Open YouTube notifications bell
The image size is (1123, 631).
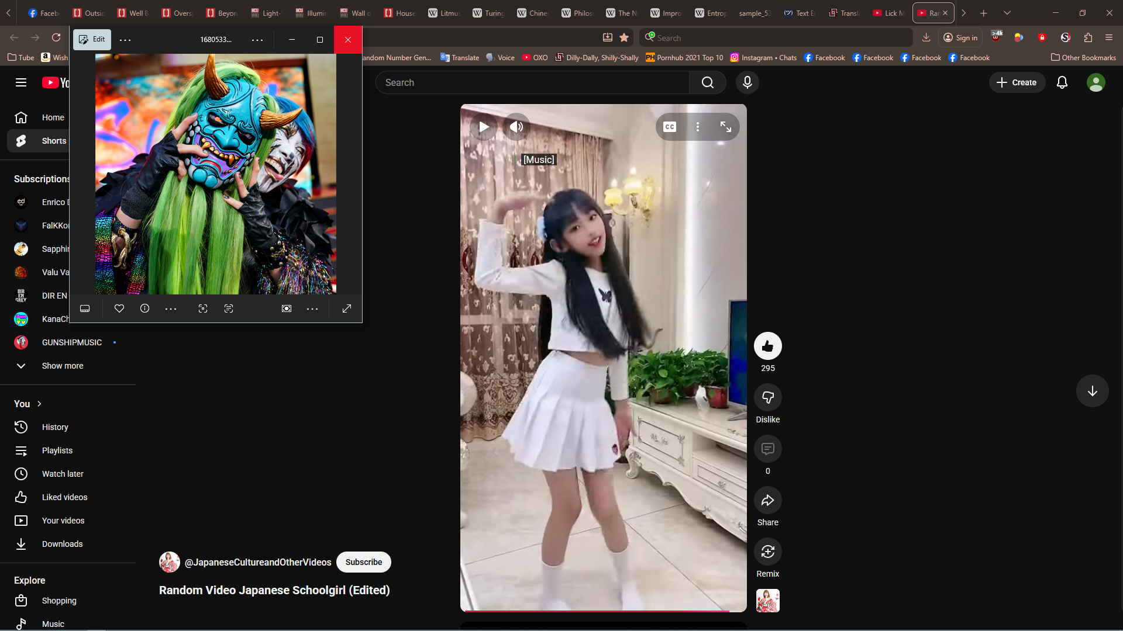pos(1062,82)
